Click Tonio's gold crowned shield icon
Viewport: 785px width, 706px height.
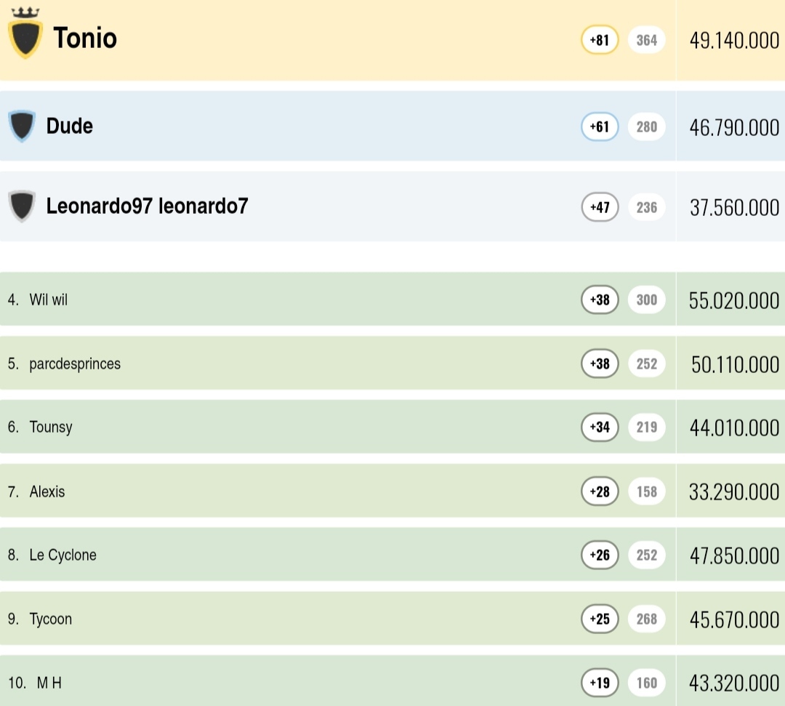(25, 35)
